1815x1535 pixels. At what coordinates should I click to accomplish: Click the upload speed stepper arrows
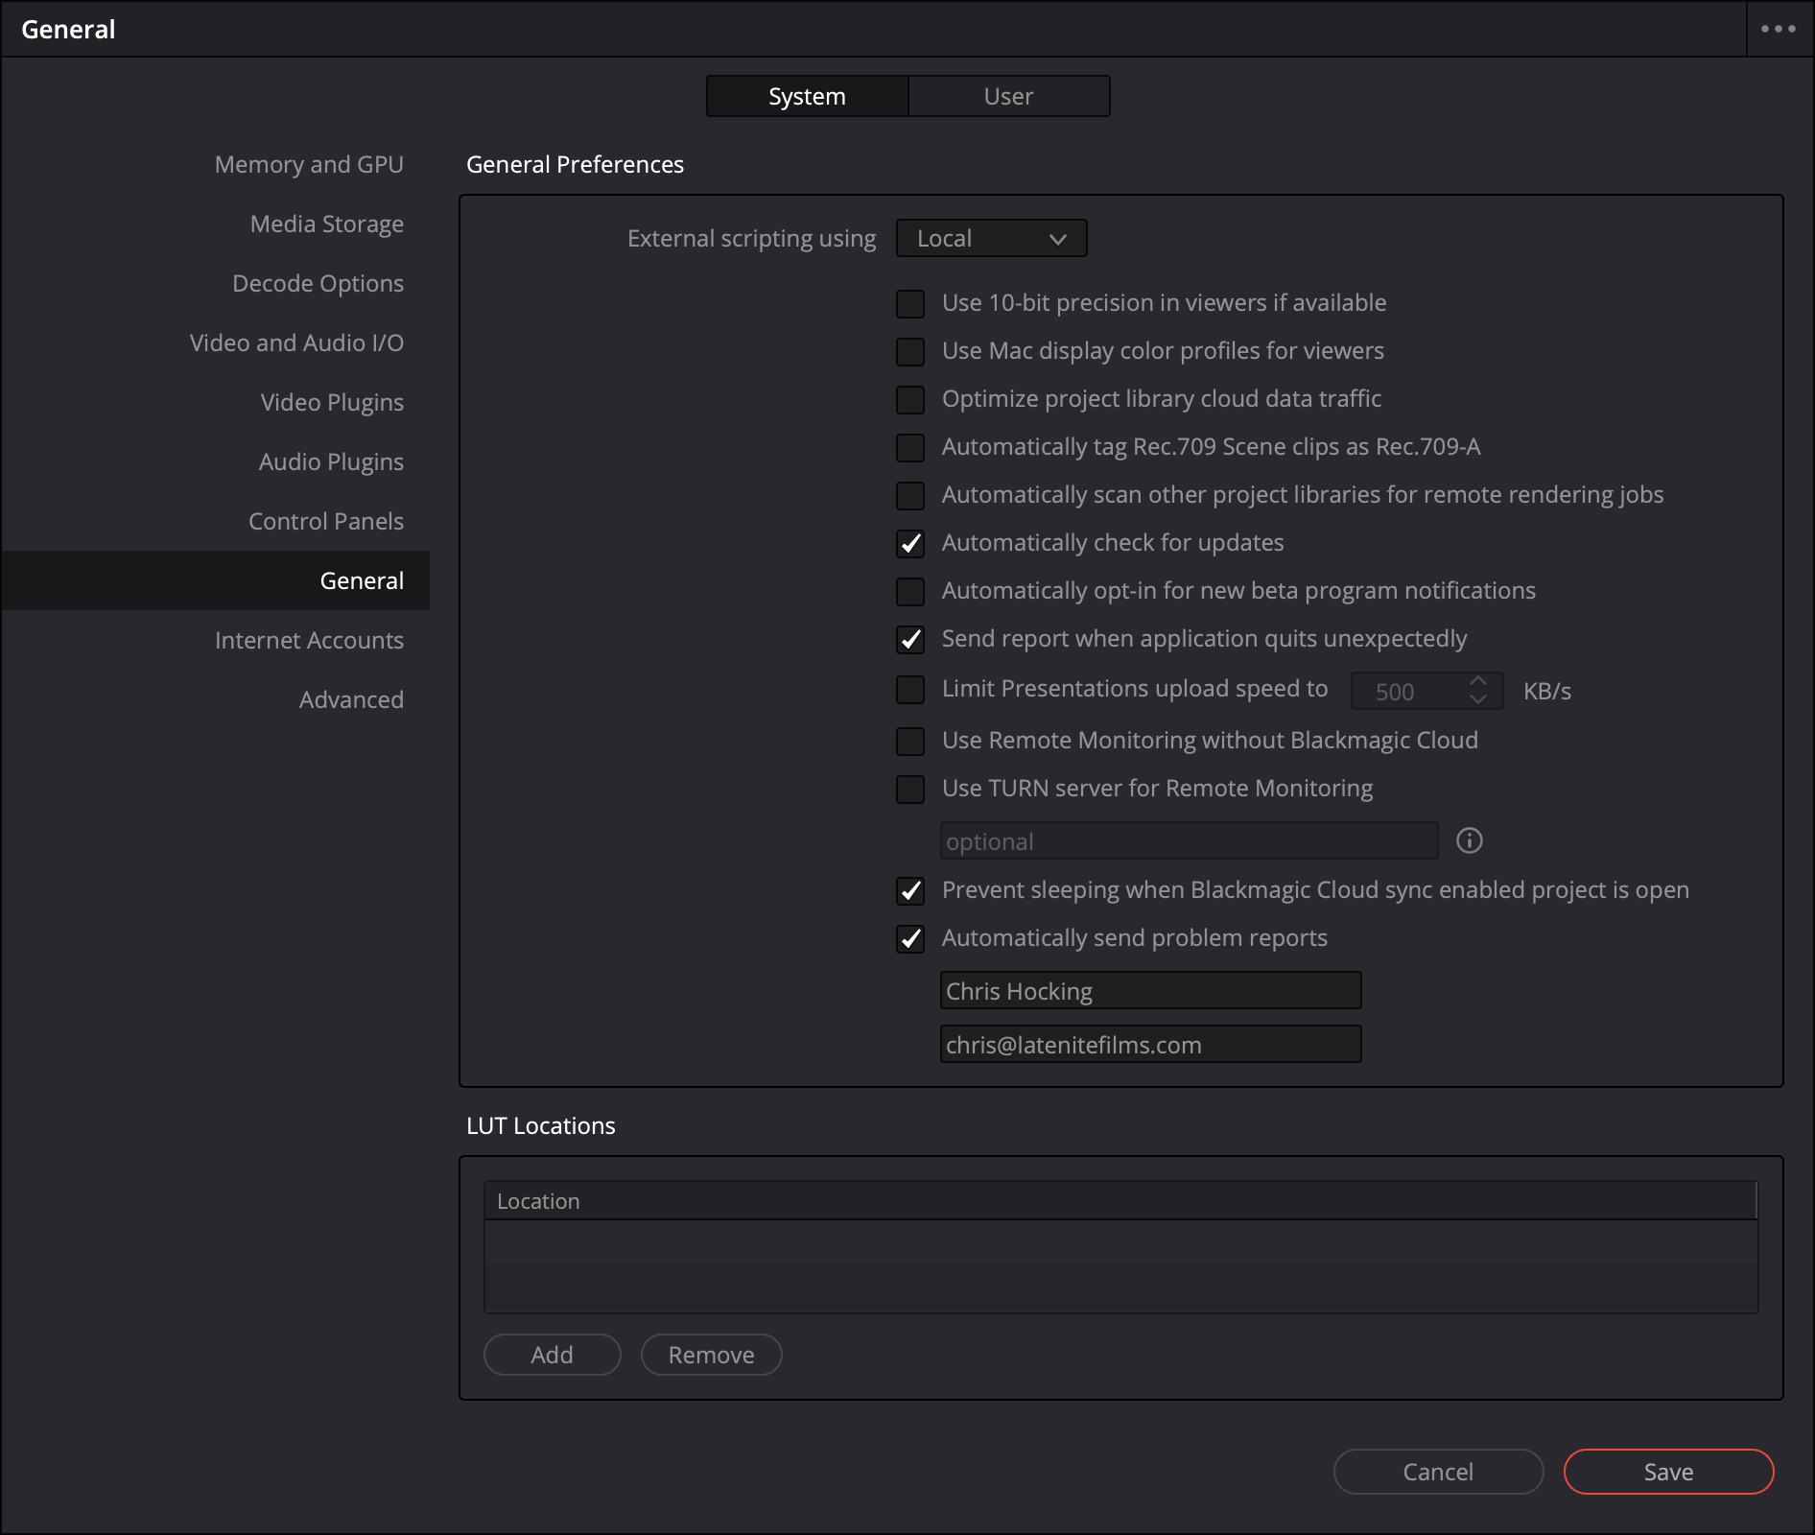(1478, 690)
